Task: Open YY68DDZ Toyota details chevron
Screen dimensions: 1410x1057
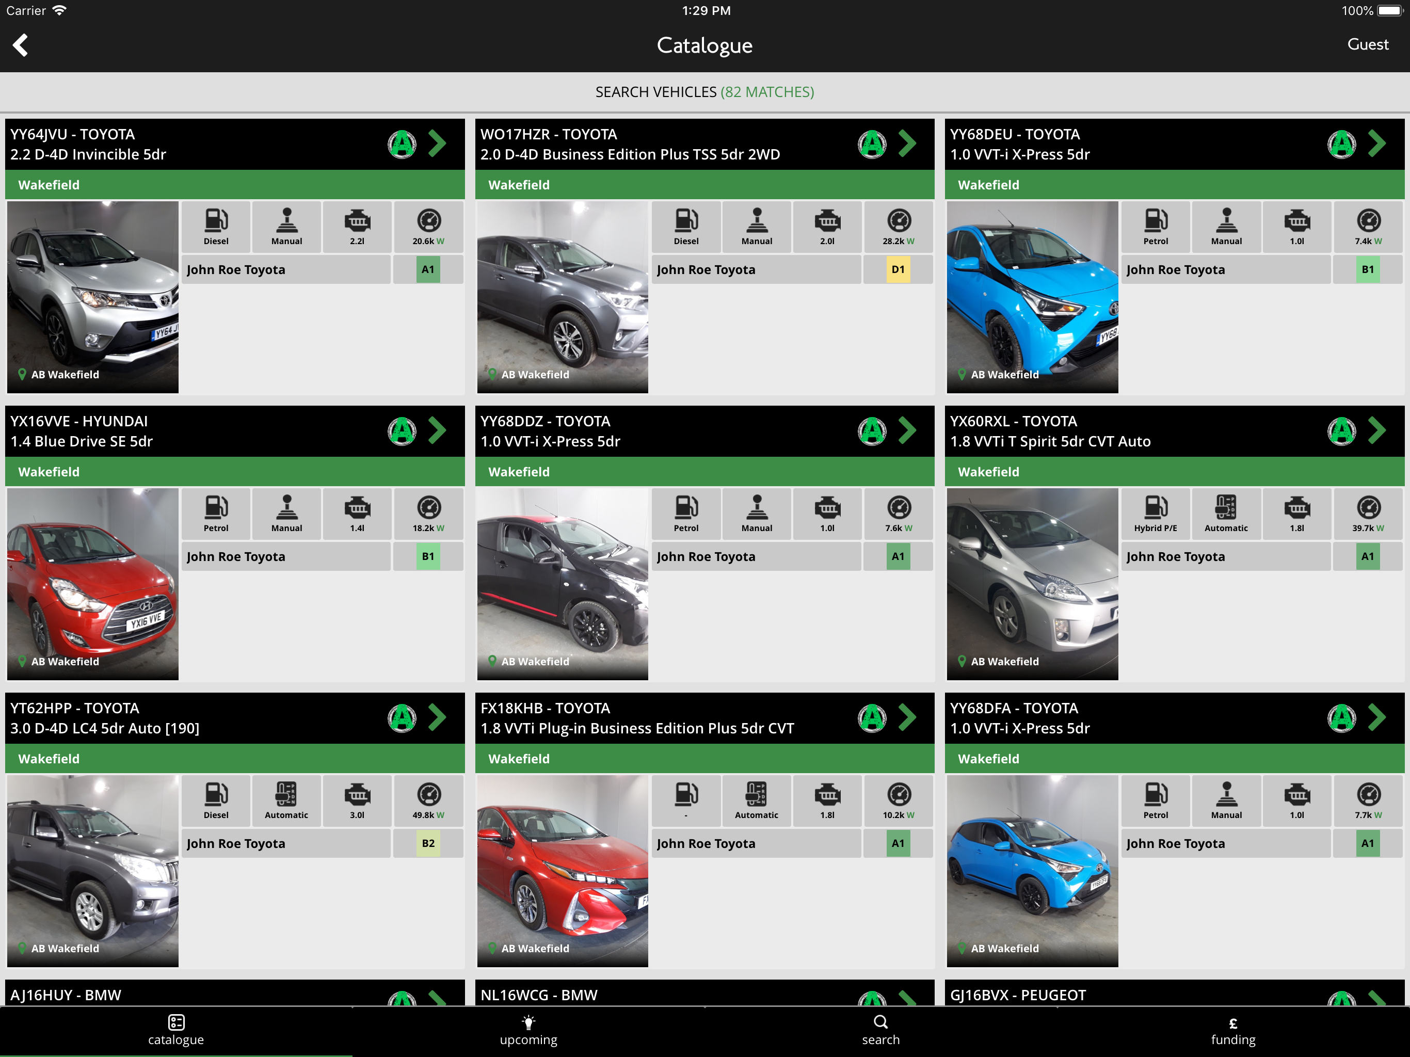Action: (x=907, y=430)
